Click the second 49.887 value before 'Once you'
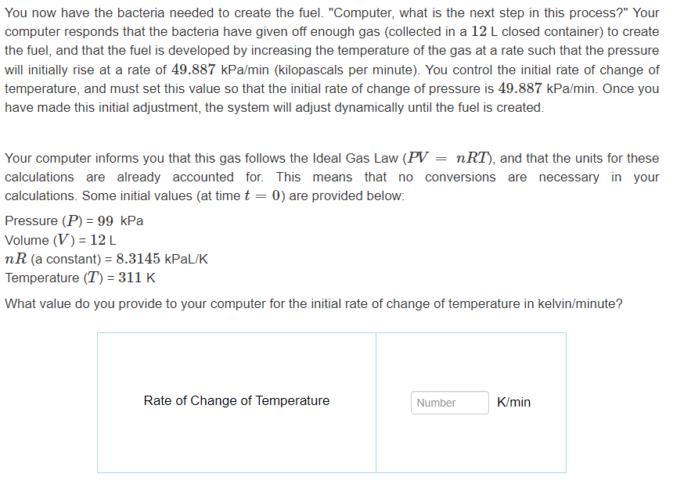684x484 pixels. [x=520, y=88]
